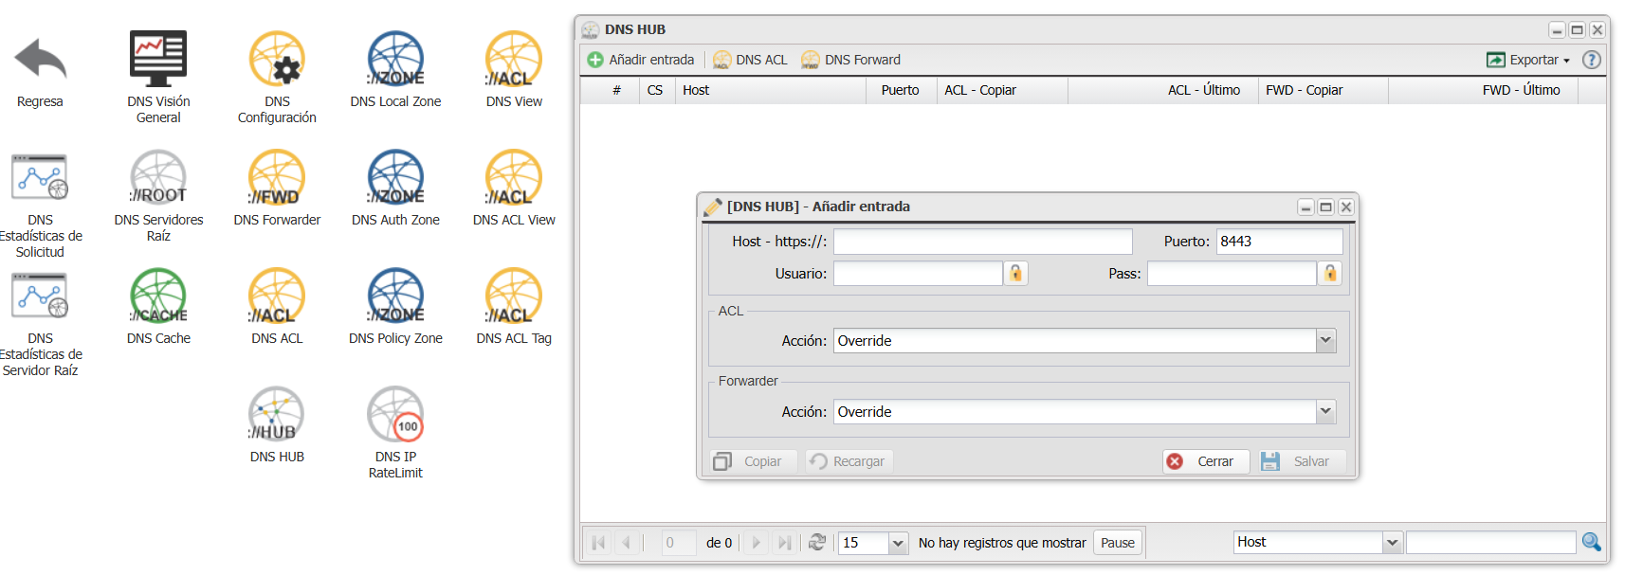This screenshot has width=1625, height=575.
Task: Expand the Forwarder Acción dropdown
Action: coord(1325,412)
